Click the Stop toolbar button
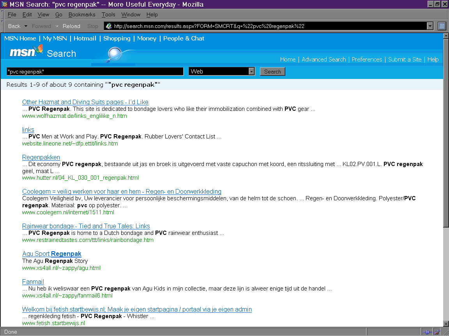449x336 pixels. [x=92, y=26]
